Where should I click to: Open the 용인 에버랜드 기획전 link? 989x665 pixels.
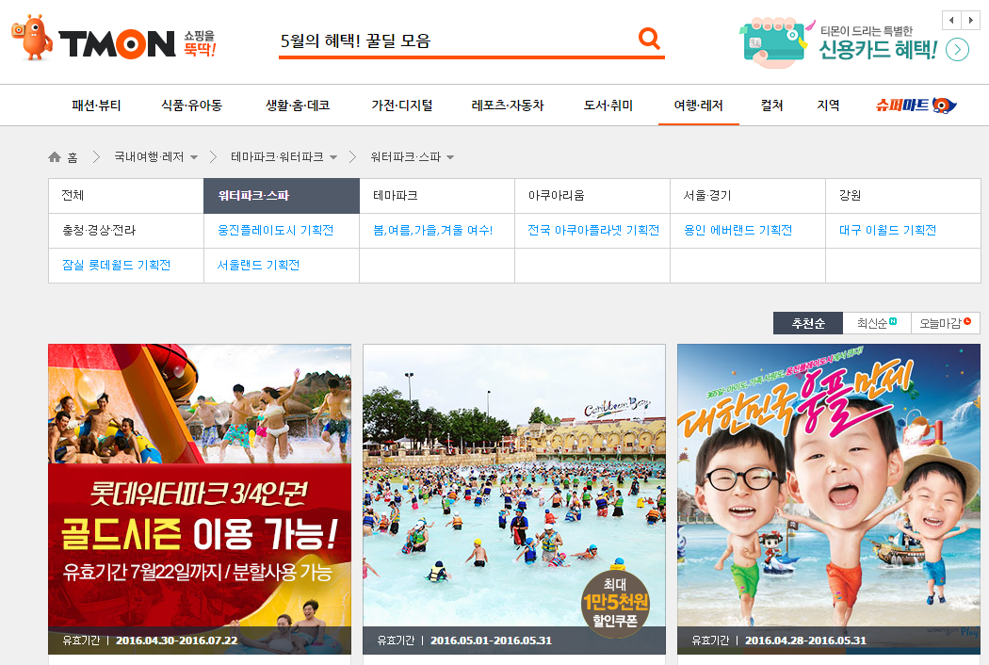[738, 230]
